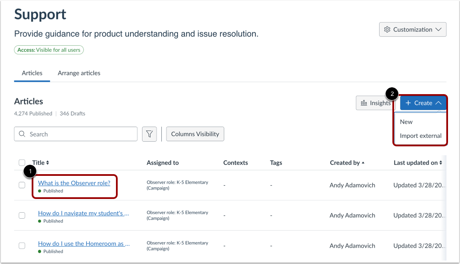
Task: Switch to the Arrange articles tab
Action: (79, 73)
